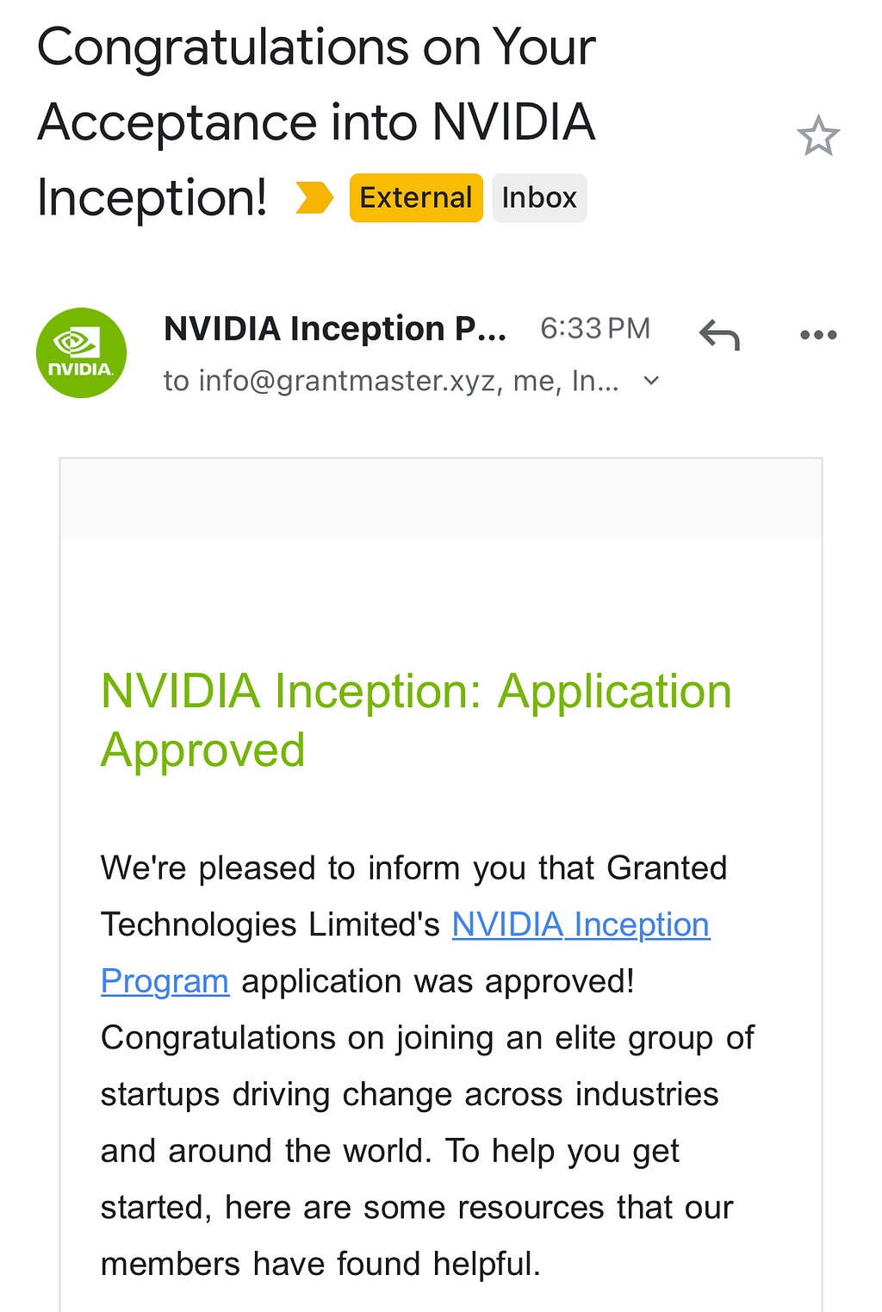Tap the reply arrow icon
The height and width of the screenshot is (1312, 882).
(x=719, y=334)
